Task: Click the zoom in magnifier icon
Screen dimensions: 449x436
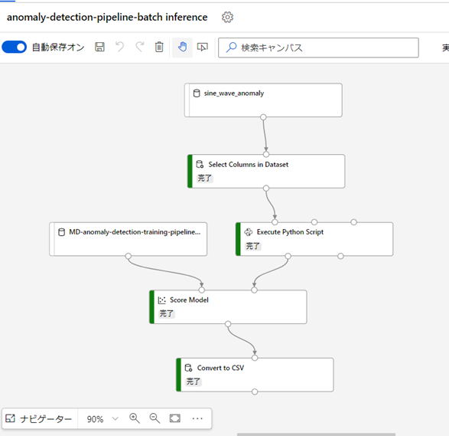Action: click(x=135, y=418)
